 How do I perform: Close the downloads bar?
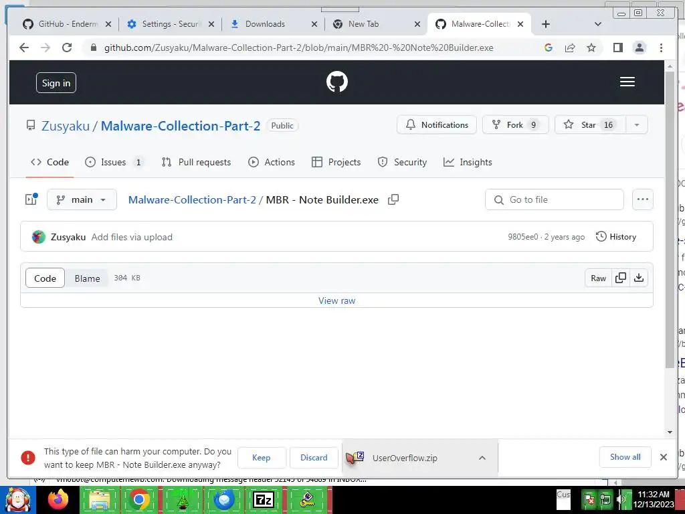click(x=663, y=457)
